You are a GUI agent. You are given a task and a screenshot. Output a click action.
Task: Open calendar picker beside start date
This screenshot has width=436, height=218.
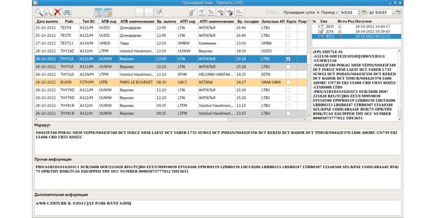364,13
